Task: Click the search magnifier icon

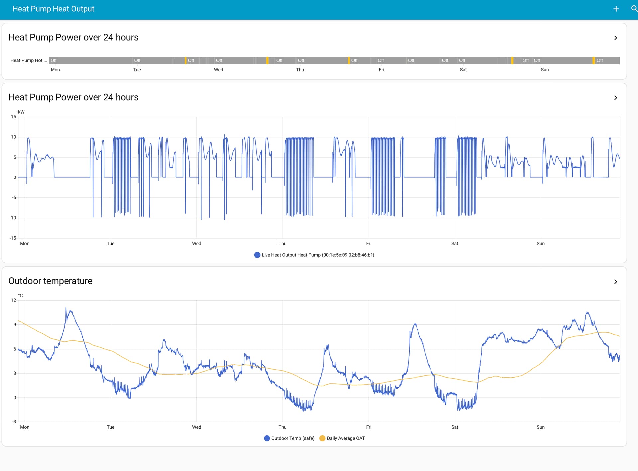Action: (634, 9)
